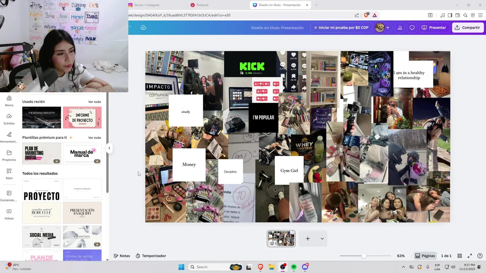Image resolution: width=486 pixels, height=273 pixels.
Task: Open the Herramientas tools panel
Action: [x=9, y=137]
